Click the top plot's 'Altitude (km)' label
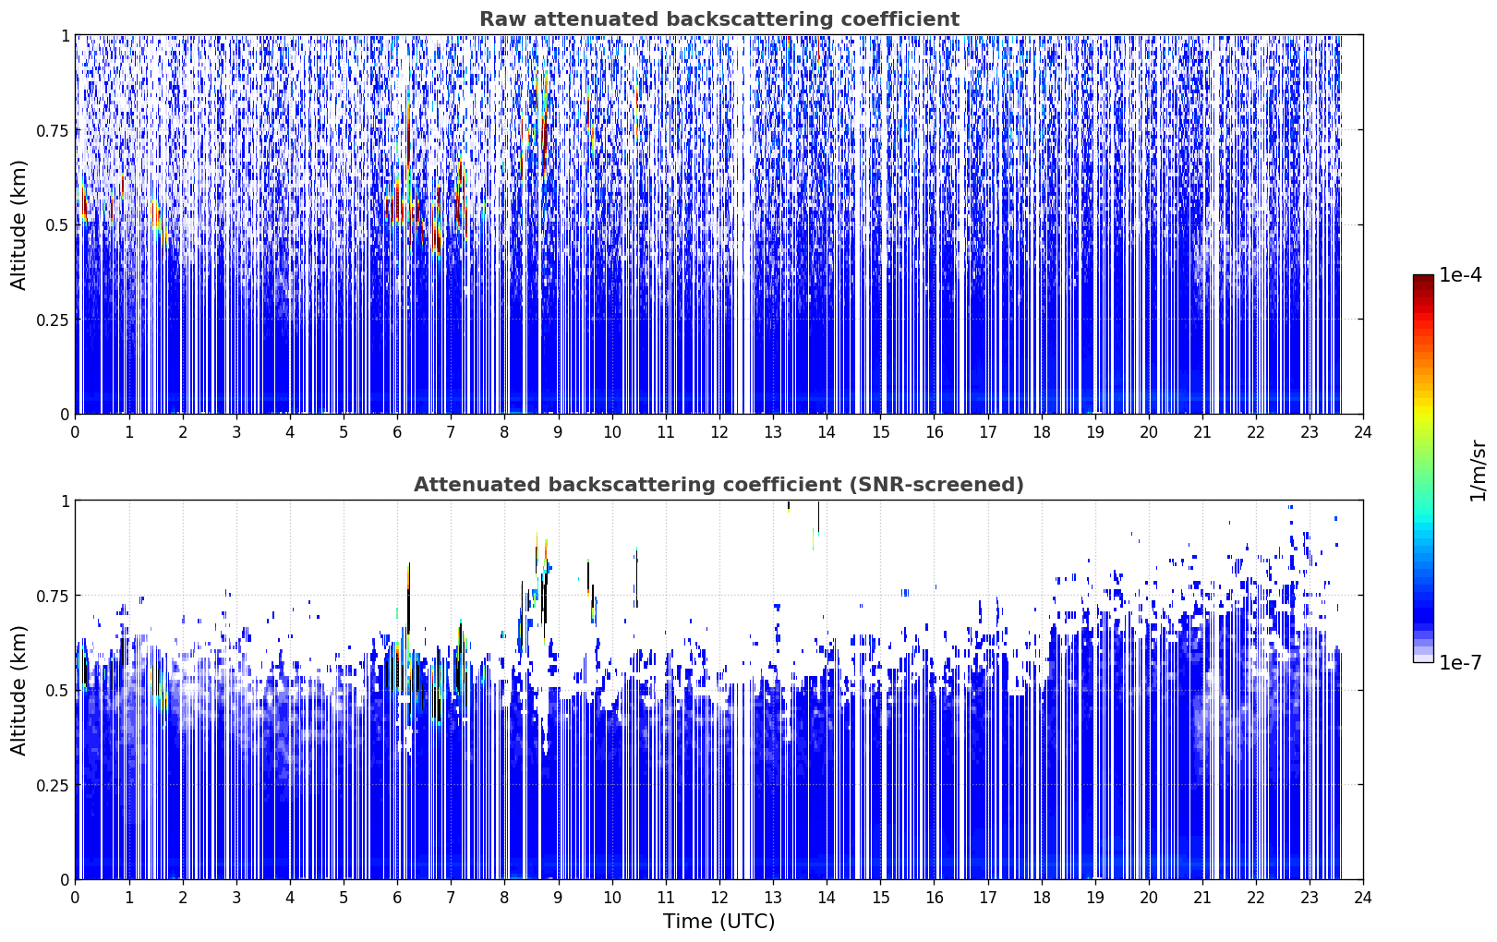Image resolution: width=1497 pixels, height=942 pixels. [19, 224]
